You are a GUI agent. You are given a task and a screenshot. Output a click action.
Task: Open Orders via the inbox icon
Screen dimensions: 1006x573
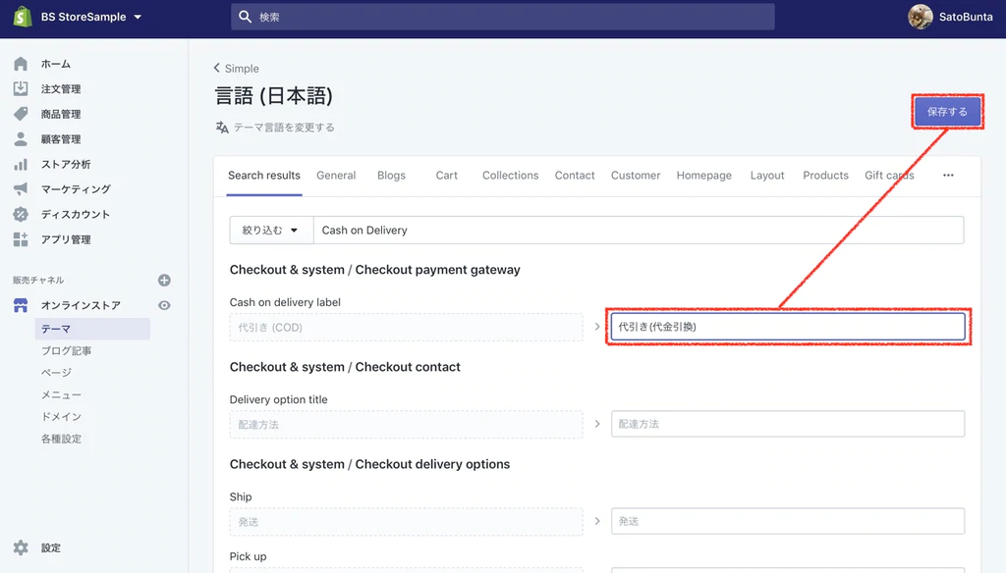pos(21,89)
